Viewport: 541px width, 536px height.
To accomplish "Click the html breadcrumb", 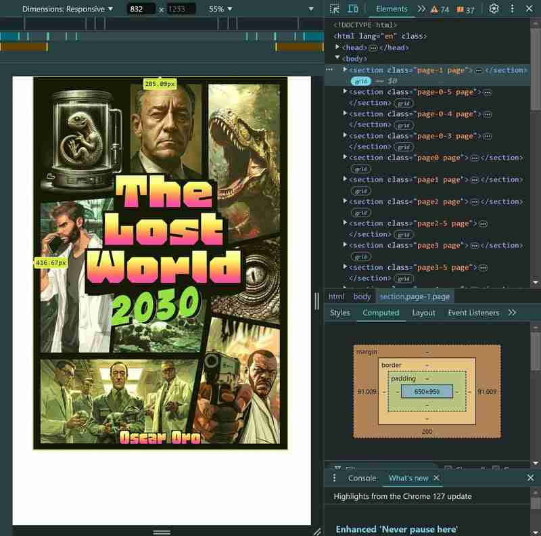I will (336, 296).
